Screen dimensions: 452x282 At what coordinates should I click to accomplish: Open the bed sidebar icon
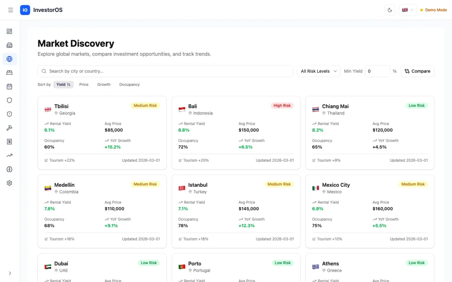click(10, 73)
